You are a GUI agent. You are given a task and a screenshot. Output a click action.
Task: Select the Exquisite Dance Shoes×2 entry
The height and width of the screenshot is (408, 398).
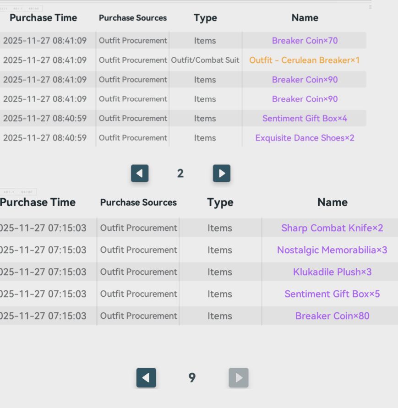pyautogui.click(x=305, y=138)
